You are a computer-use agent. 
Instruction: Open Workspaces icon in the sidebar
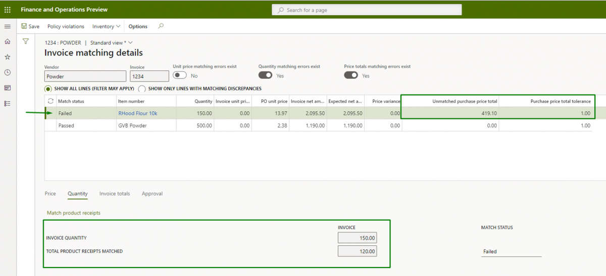7,88
